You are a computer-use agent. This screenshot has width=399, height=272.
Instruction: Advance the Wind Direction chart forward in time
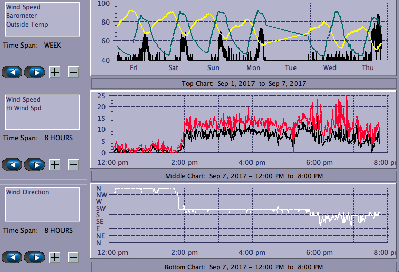(x=34, y=257)
